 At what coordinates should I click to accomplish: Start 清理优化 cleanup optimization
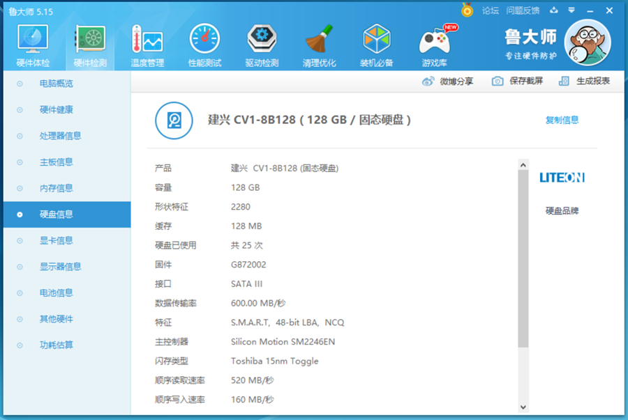pyautogui.click(x=319, y=44)
